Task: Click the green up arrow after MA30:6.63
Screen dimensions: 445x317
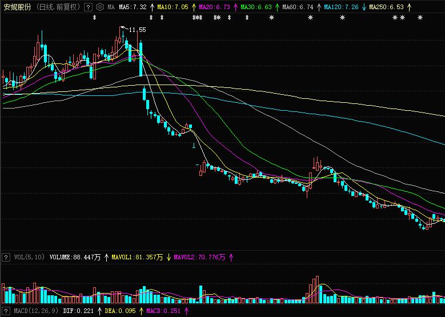Action: pos(277,7)
